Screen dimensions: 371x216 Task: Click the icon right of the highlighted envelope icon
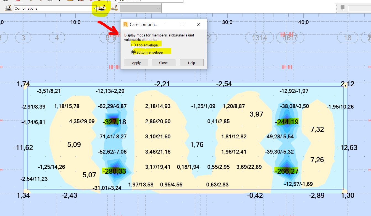pos(114,8)
